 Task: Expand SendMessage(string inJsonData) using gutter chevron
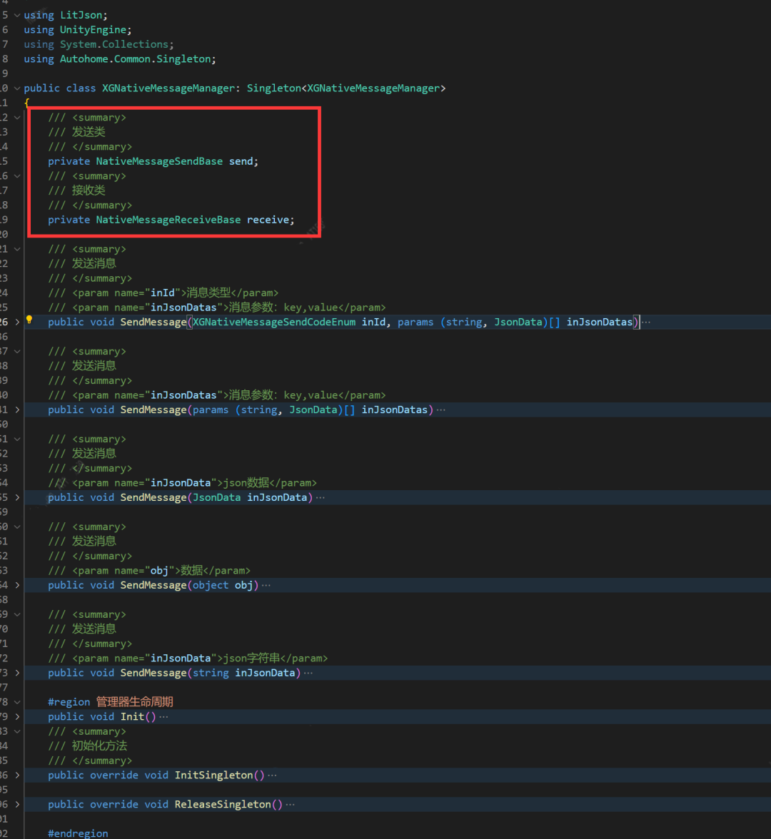(17, 673)
